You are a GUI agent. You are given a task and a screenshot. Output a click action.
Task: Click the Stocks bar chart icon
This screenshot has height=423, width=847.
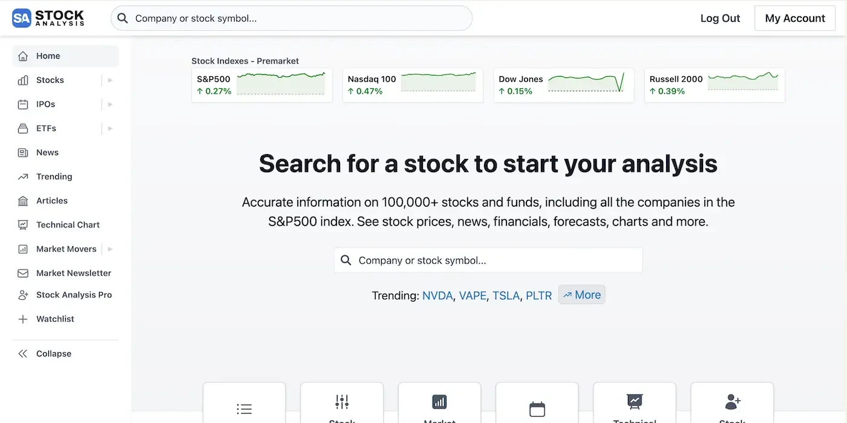tap(23, 80)
